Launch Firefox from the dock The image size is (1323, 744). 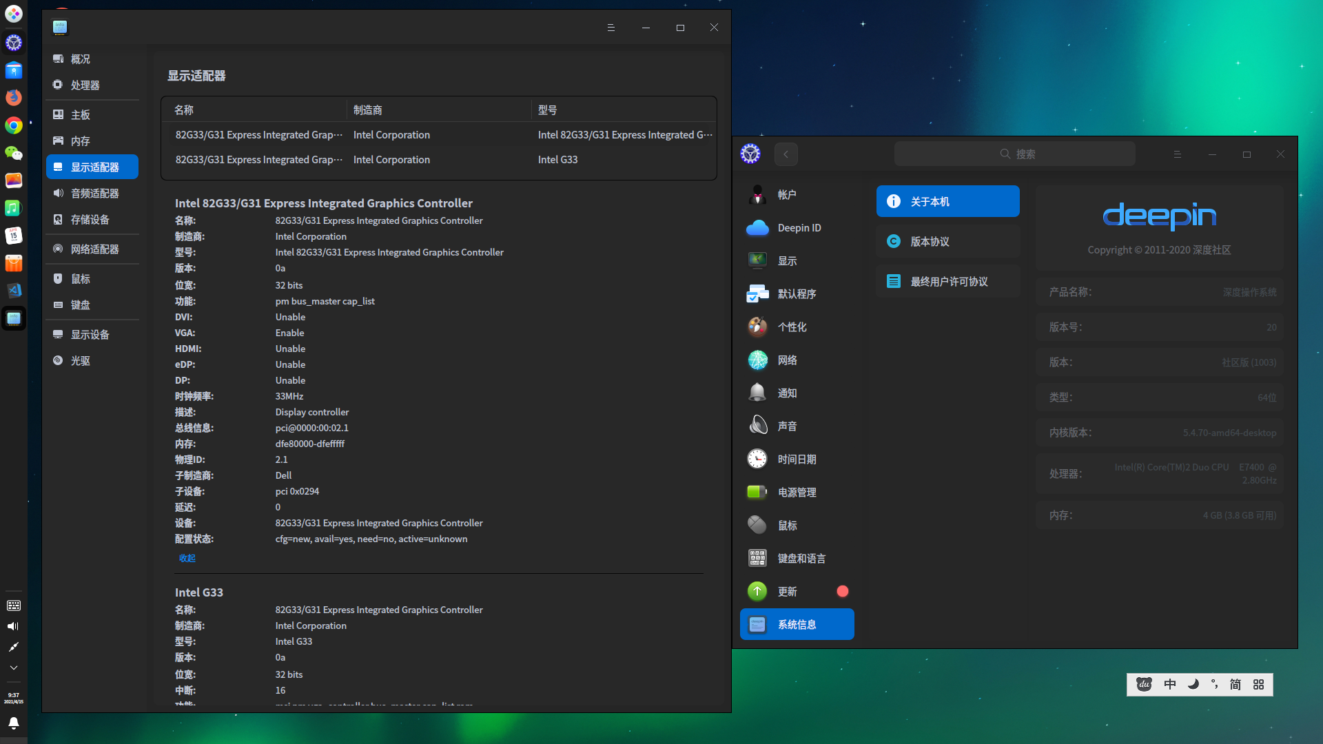13,97
